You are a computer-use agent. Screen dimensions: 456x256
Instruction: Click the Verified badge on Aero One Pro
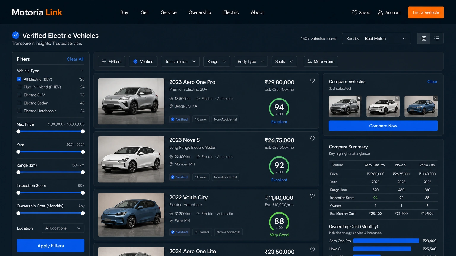click(180, 119)
